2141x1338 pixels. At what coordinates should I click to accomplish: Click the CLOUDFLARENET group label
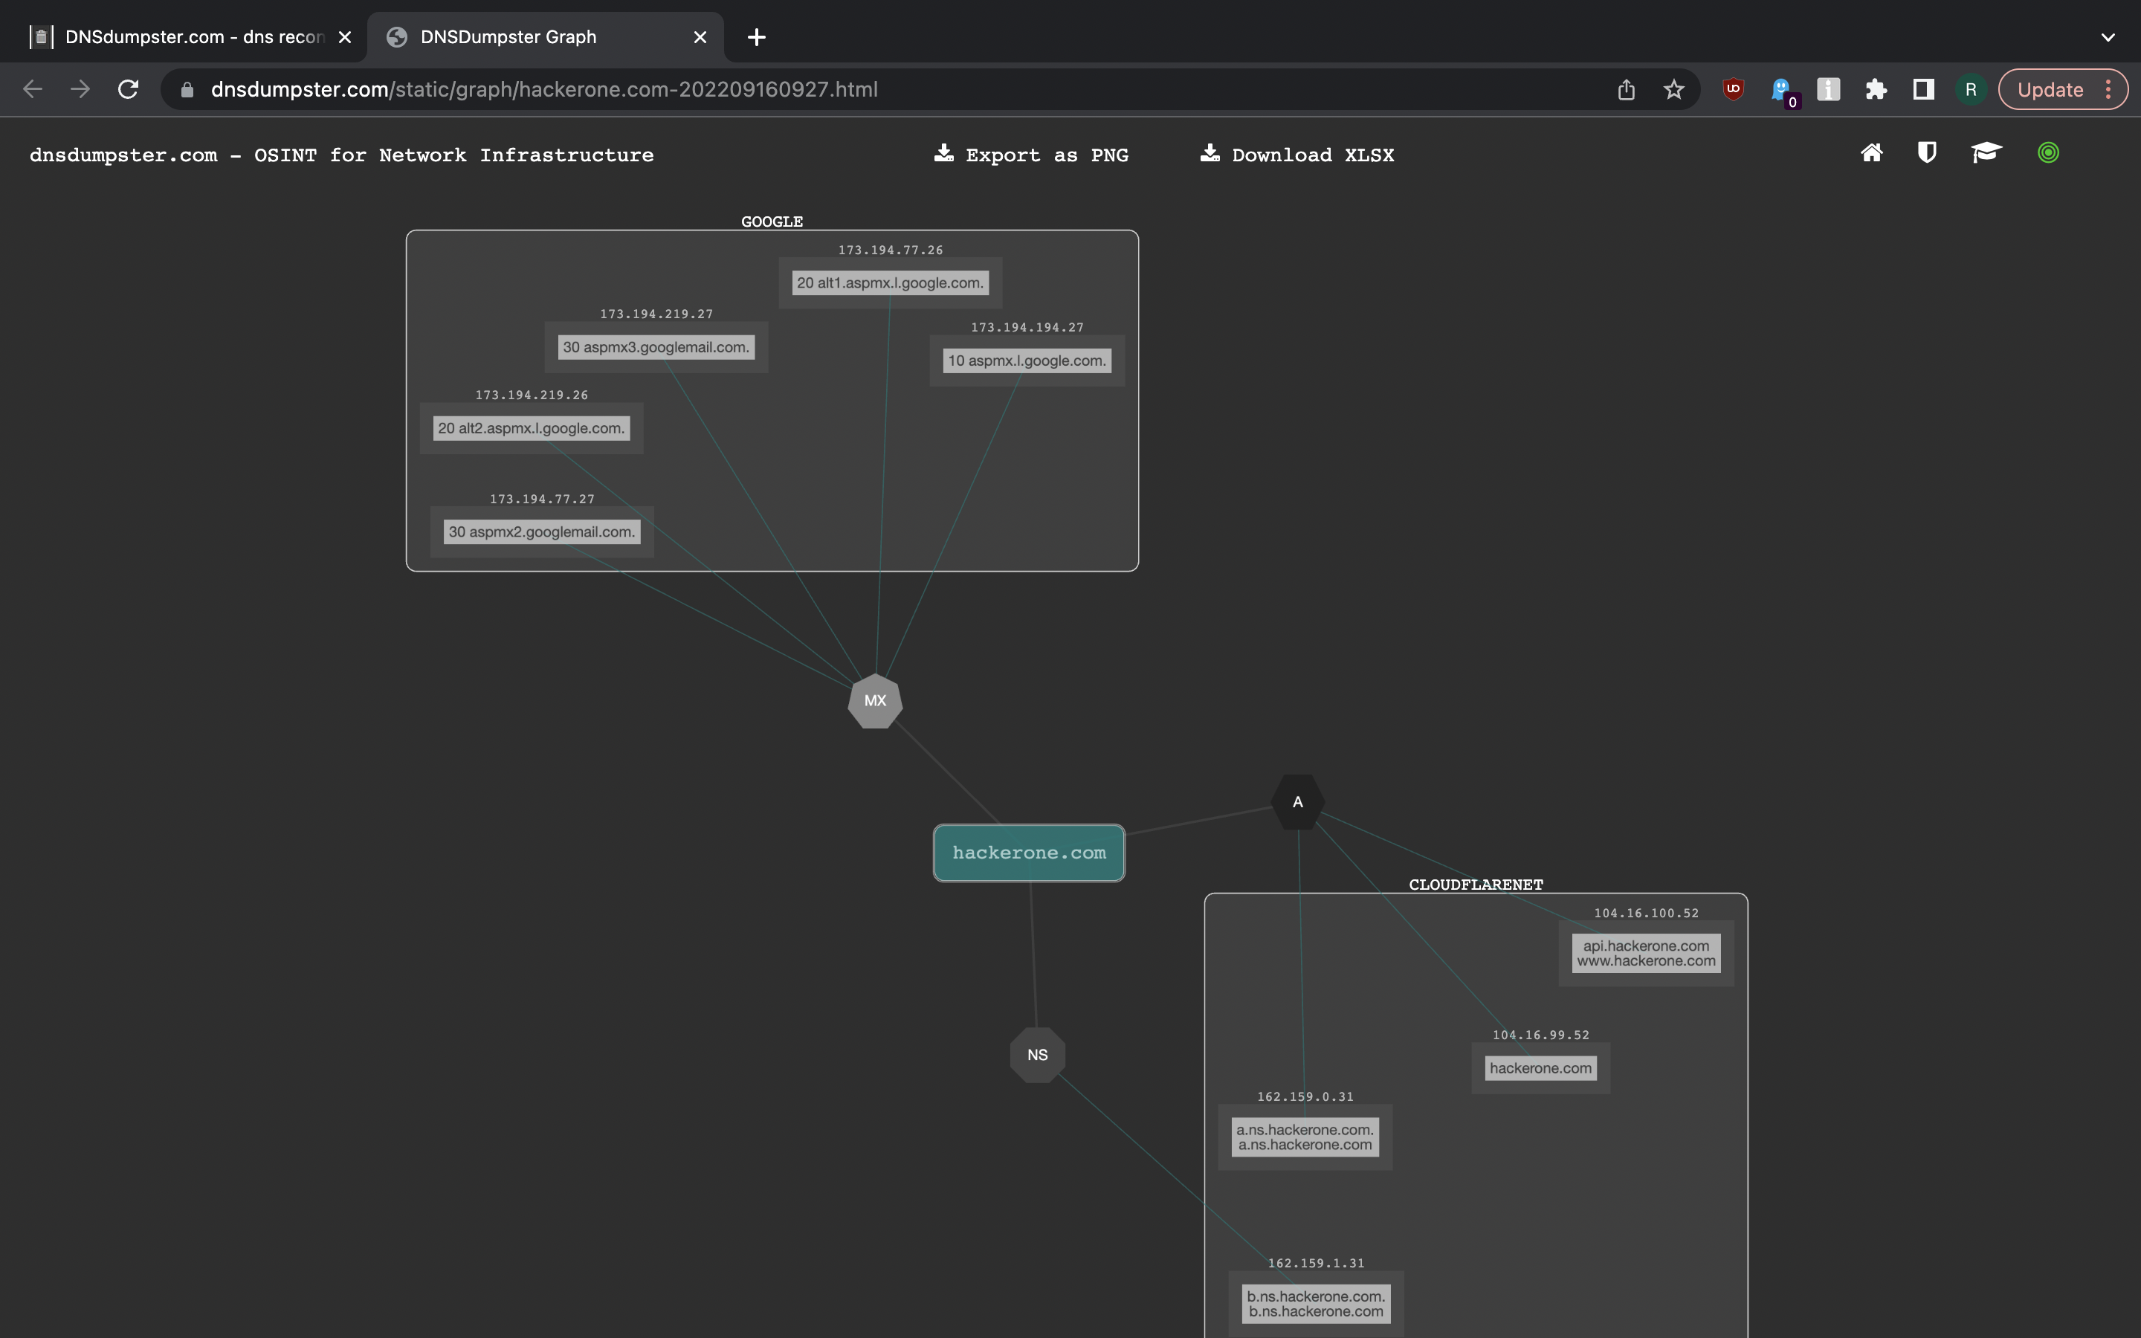click(x=1476, y=885)
